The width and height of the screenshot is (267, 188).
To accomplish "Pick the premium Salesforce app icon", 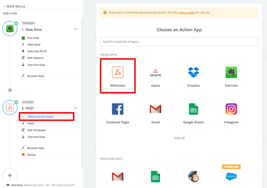I will [231, 176].
